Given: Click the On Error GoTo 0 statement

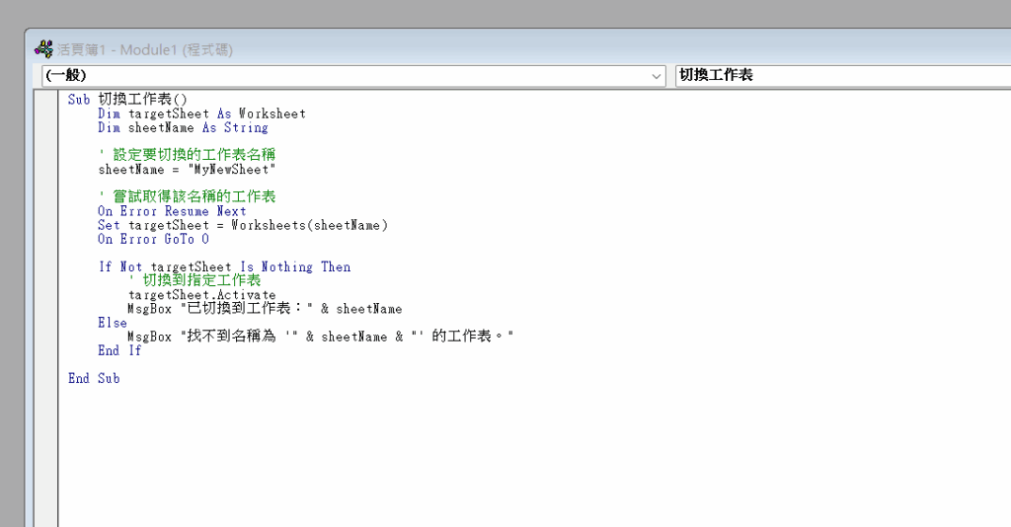Looking at the screenshot, I should (x=153, y=239).
